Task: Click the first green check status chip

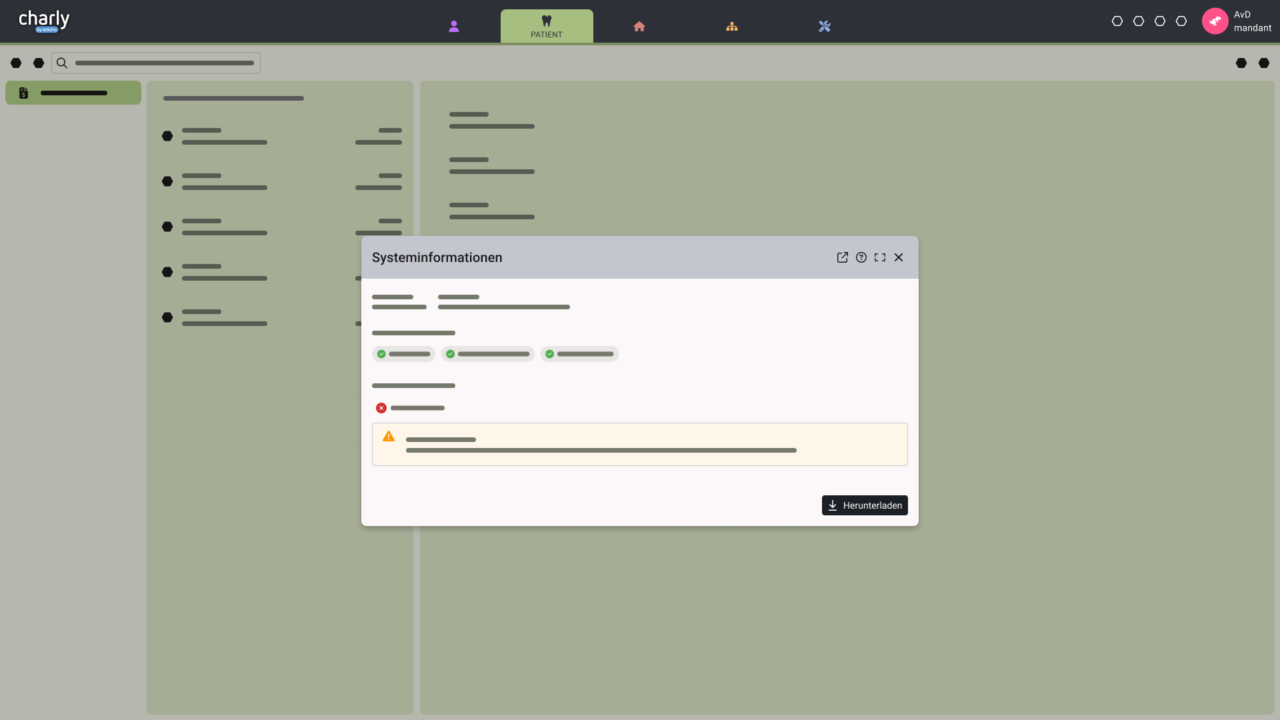Action: click(x=403, y=354)
